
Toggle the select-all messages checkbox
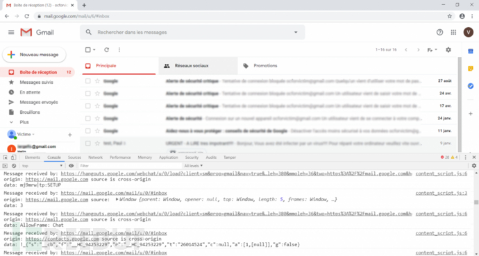point(88,50)
